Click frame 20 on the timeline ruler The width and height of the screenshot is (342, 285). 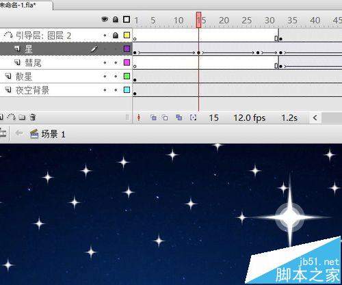[224, 21]
